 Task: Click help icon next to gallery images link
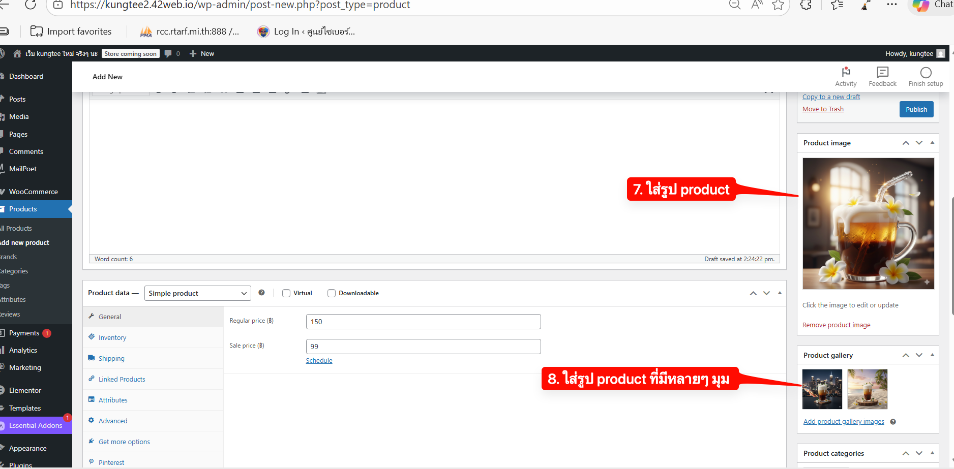pos(893,422)
